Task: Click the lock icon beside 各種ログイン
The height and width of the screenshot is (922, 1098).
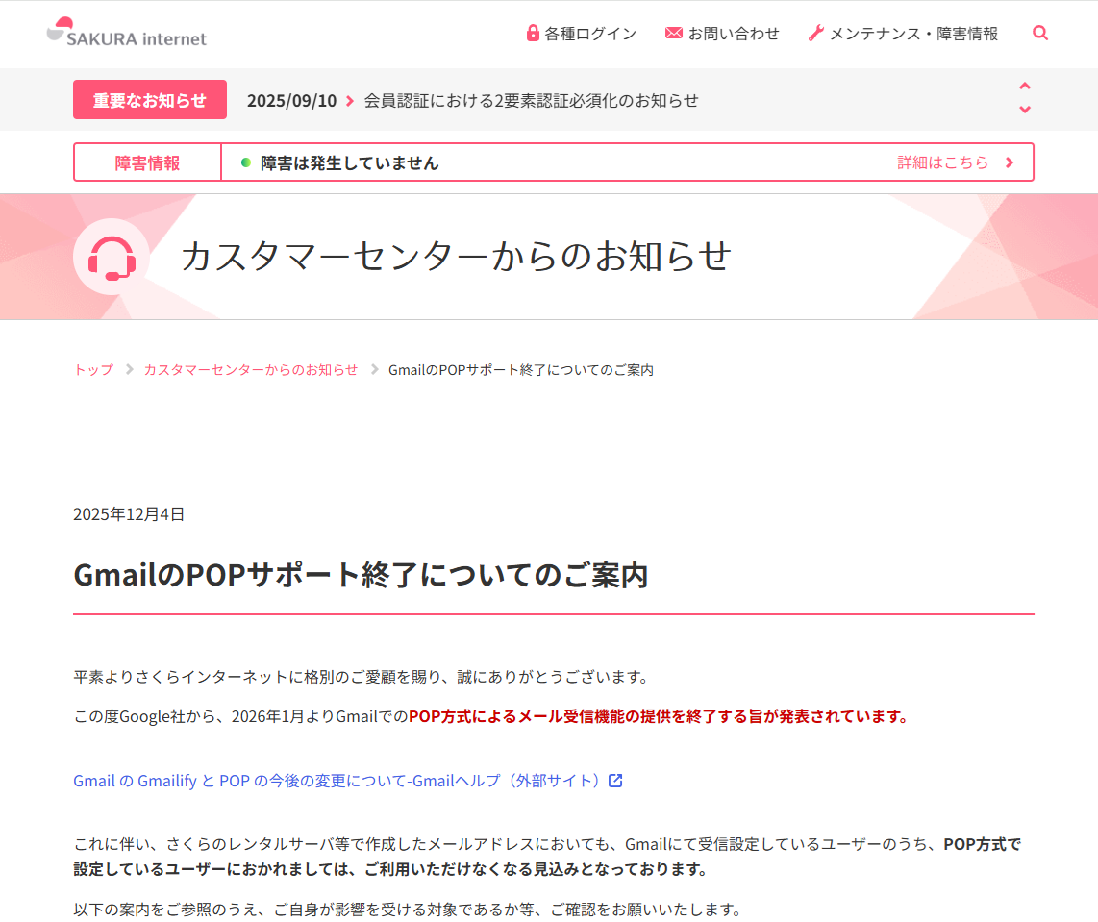Action: [x=533, y=34]
